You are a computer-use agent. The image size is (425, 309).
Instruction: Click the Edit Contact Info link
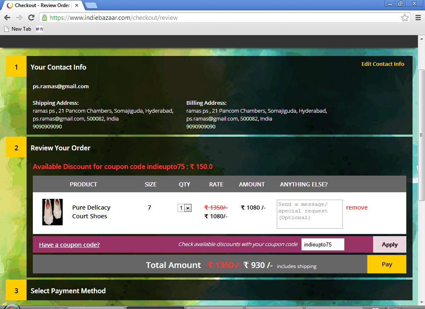coord(382,64)
